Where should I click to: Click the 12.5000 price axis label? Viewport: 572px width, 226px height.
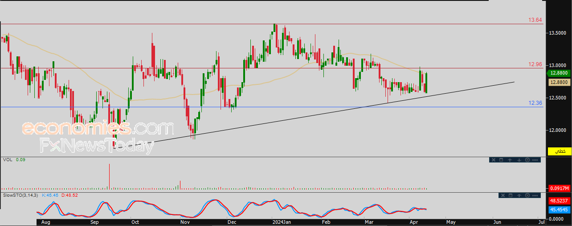coord(558,98)
